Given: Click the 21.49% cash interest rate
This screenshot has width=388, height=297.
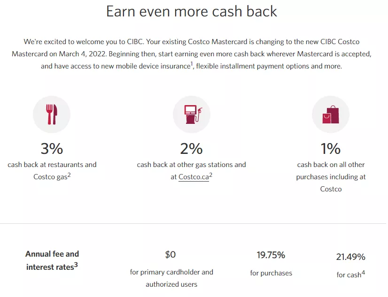Looking at the screenshot, I should tap(350, 257).
